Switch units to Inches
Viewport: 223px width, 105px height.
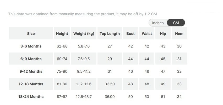pos(158,23)
